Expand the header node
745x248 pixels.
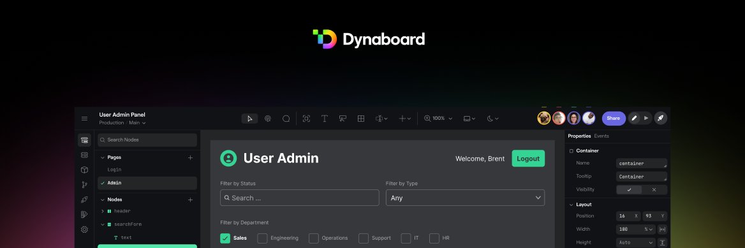[x=102, y=212]
